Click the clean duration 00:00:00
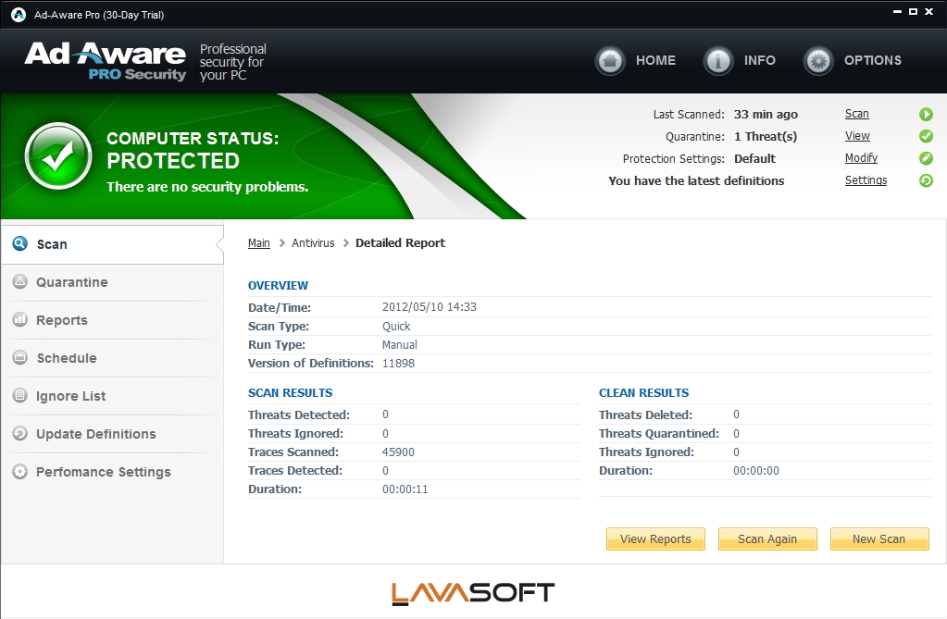The height and width of the screenshot is (619, 947). [755, 470]
